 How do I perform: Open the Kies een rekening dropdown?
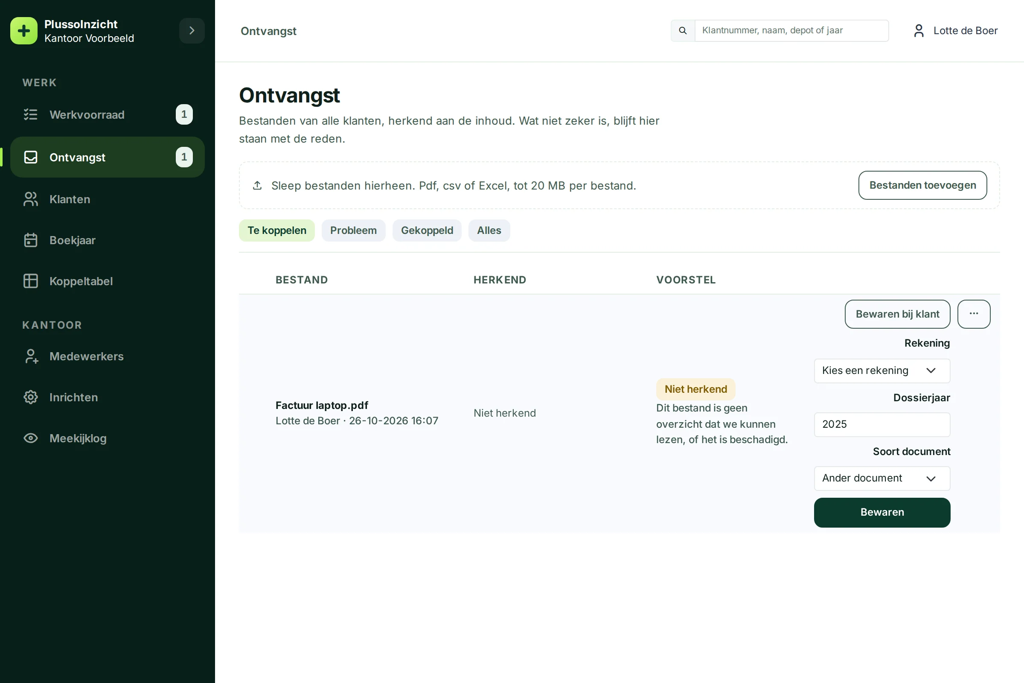pyautogui.click(x=882, y=371)
